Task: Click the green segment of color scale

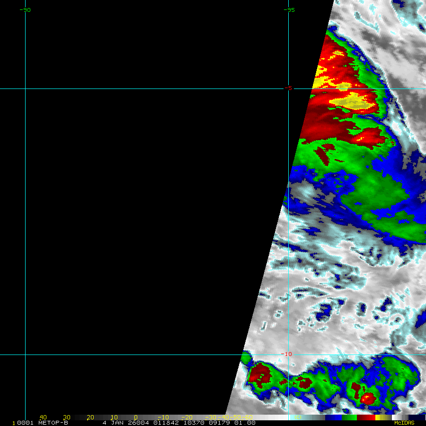Action: point(349,417)
